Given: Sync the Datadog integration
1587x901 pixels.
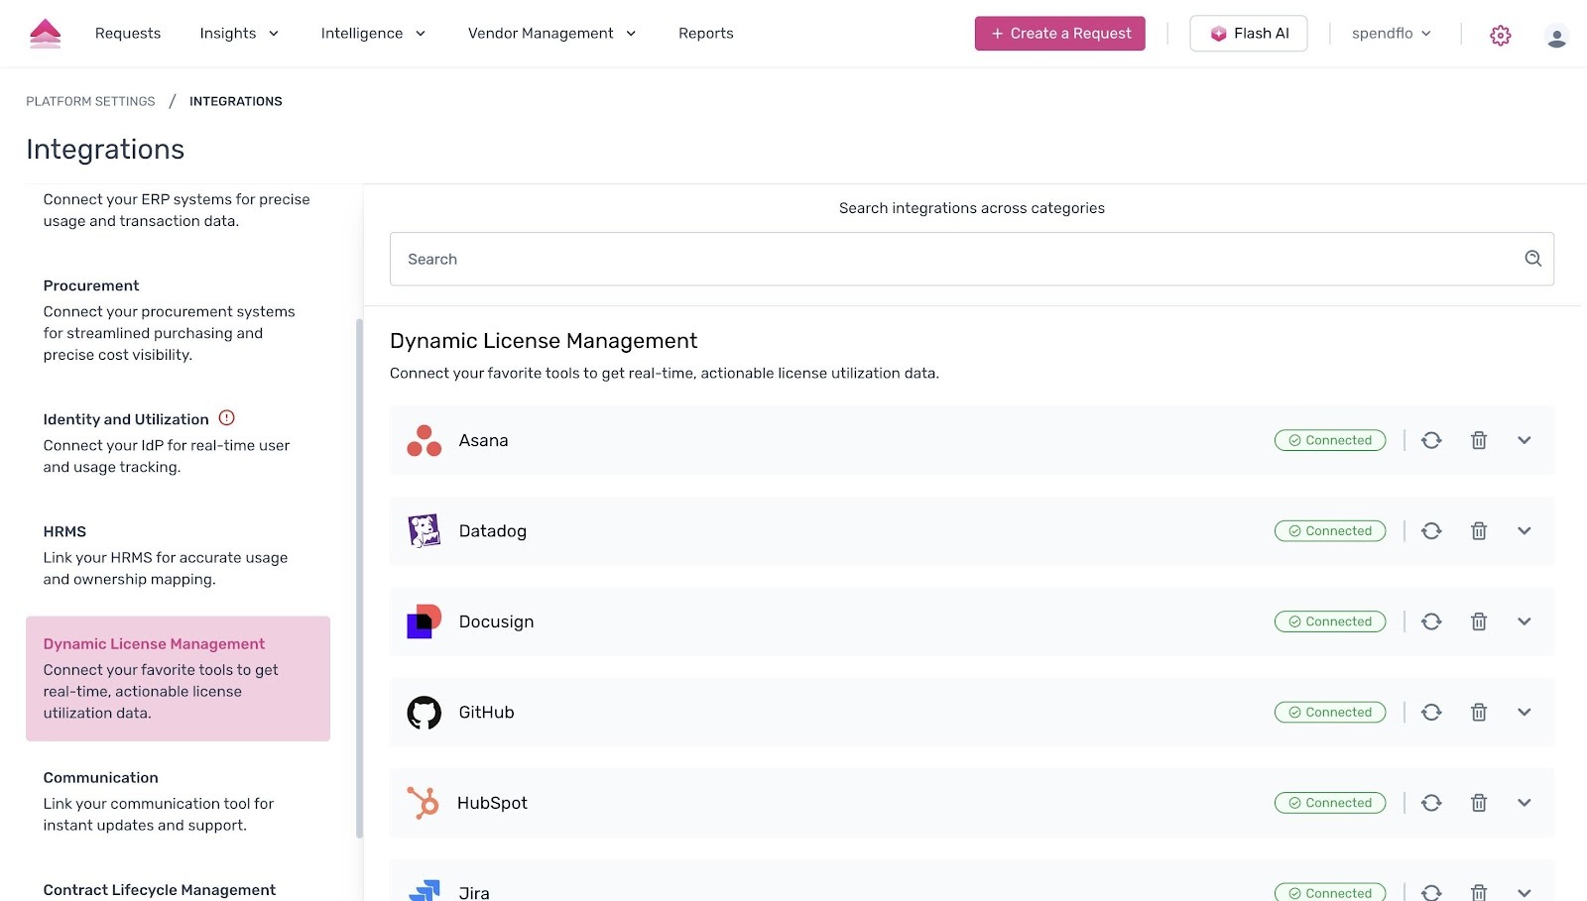Looking at the screenshot, I should [x=1430, y=531].
